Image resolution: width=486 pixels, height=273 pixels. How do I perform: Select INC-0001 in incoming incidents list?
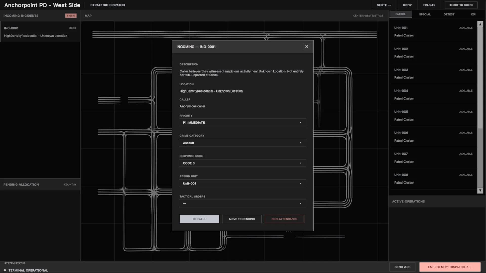pyautogui.click(x=40, y=32)
